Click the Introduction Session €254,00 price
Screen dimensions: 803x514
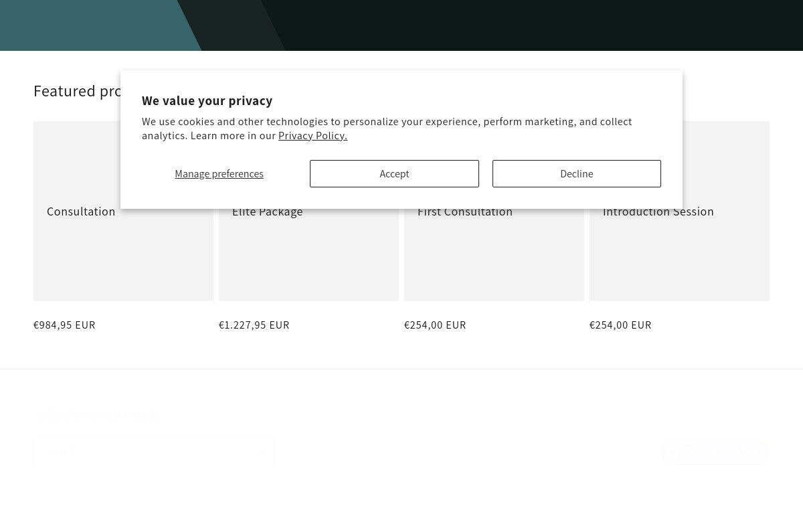[620, 325]
